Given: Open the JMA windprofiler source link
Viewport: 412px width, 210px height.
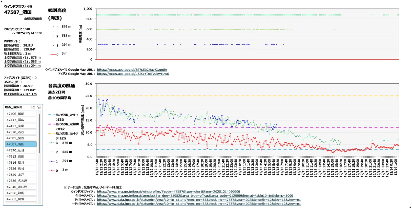Looking at the screenshot, I should pos(168,191).
